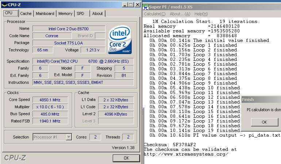
Task: Click the Stepping value 5
Action: [124, 68]
